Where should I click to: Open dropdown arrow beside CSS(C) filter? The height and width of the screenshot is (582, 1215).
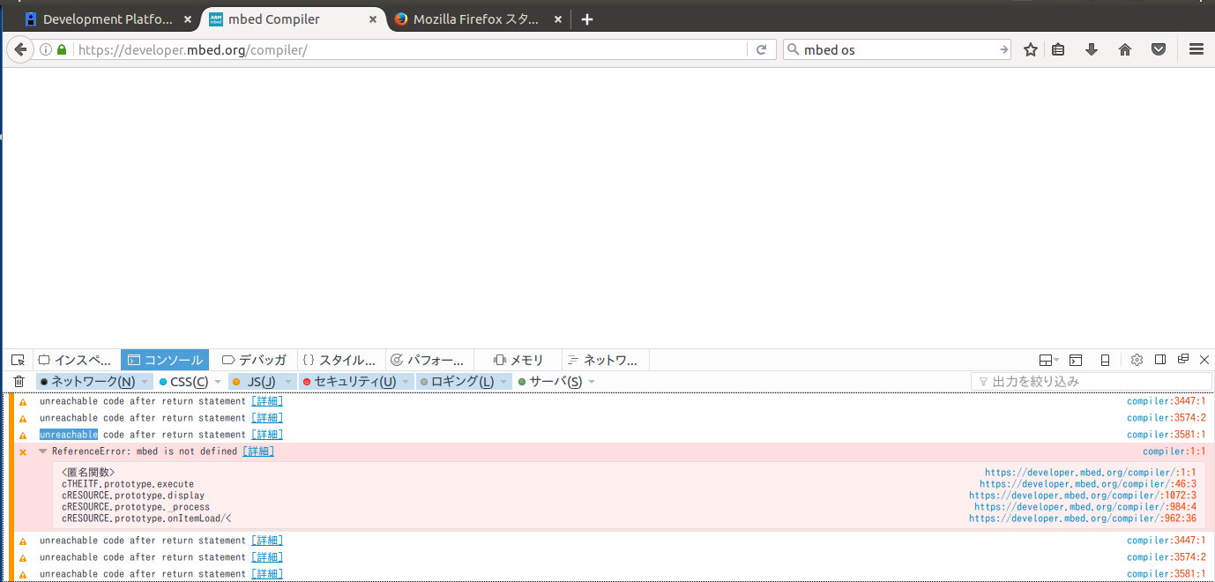[218, 382]
